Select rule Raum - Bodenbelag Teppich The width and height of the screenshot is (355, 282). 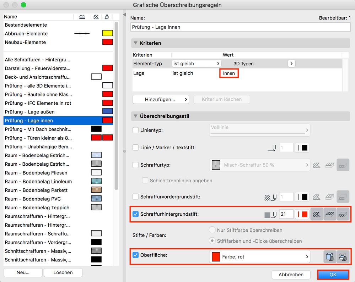coord(58,208)
